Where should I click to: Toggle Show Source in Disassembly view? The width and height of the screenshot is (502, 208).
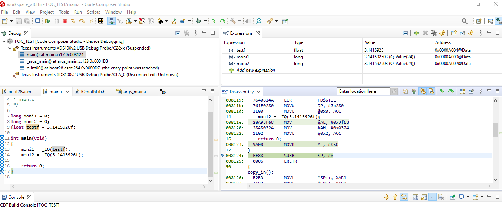coord(431,92)
